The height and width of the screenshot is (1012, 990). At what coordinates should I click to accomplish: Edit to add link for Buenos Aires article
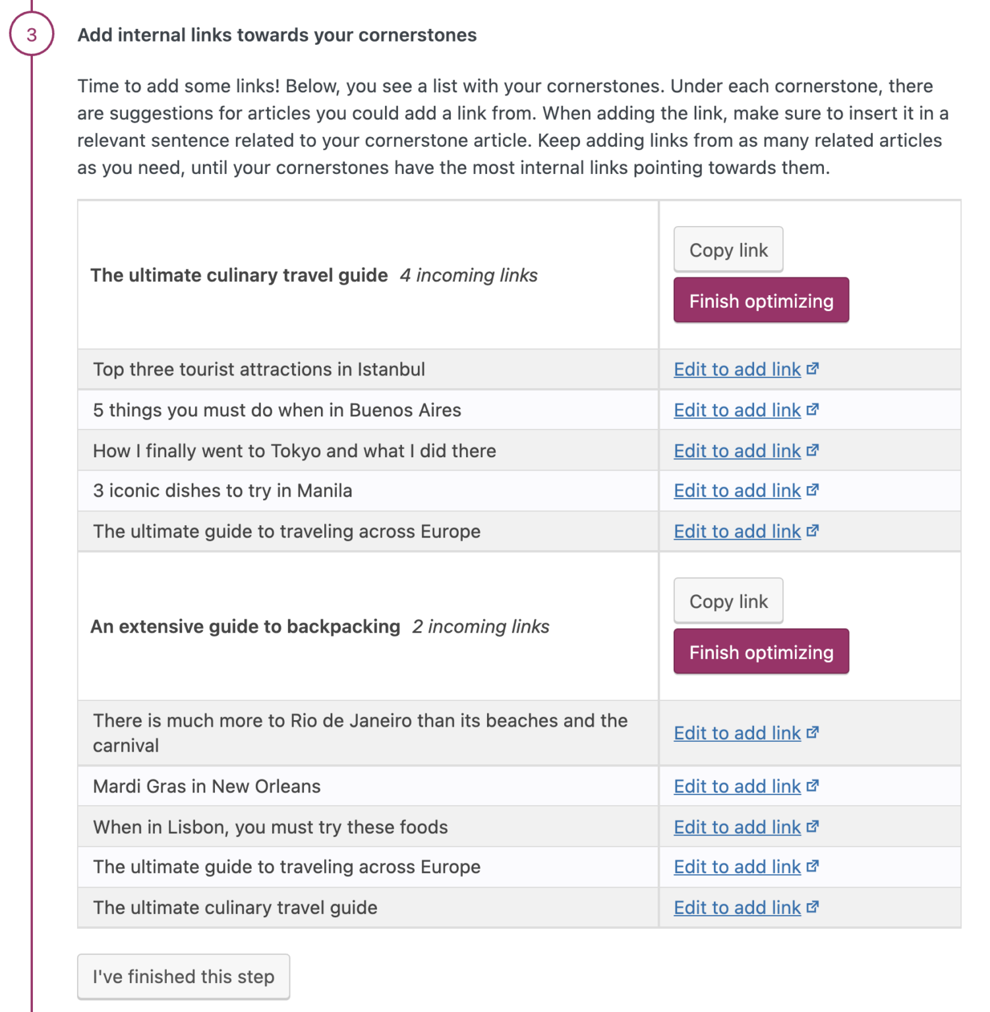pos(736,409)
